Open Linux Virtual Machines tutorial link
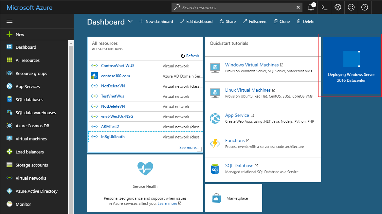Screen dimensions: 382x214 (x=248, y=90)
